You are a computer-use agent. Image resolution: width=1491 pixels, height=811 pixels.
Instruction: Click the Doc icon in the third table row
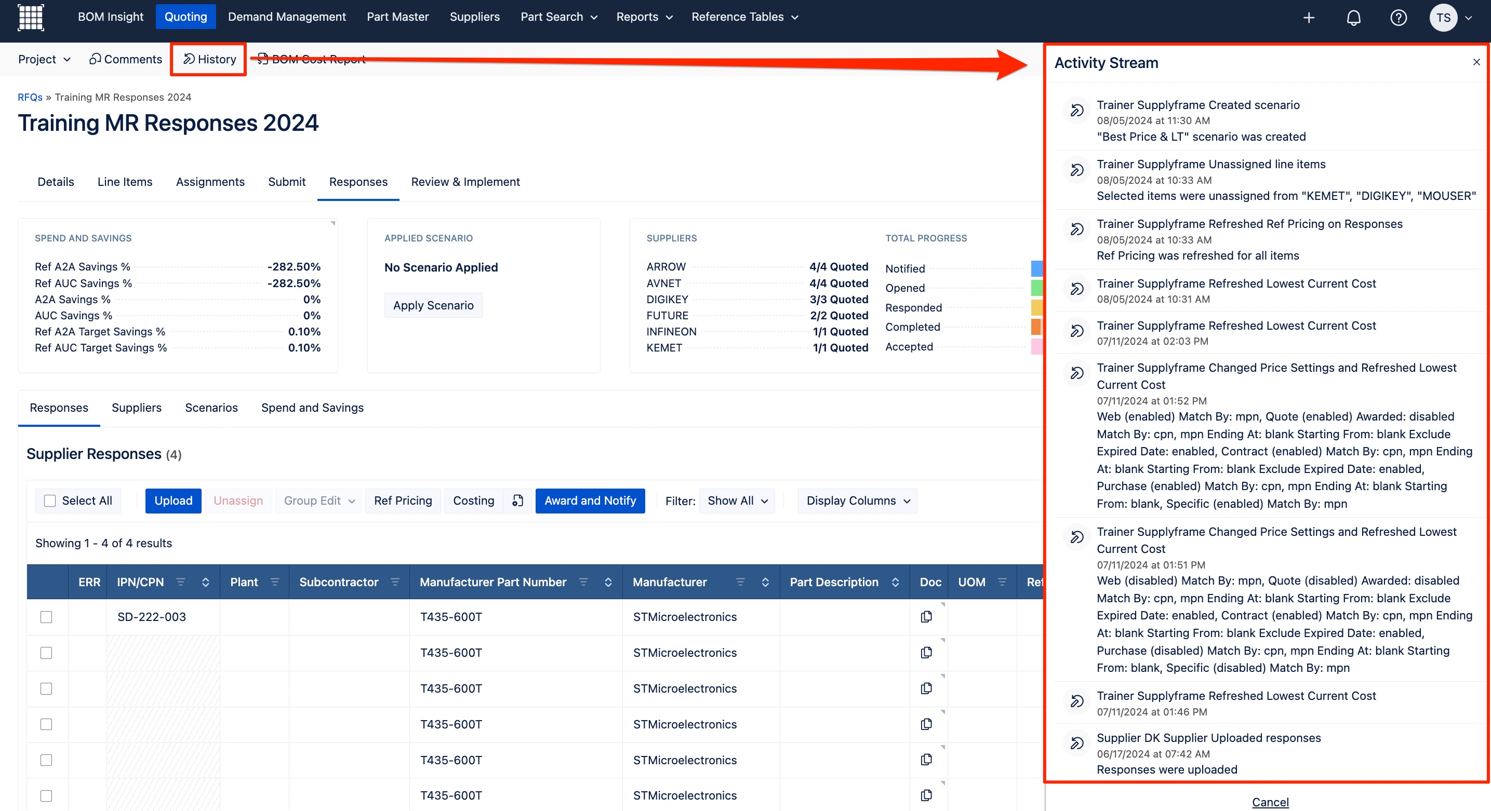click(x=926, y=688)
